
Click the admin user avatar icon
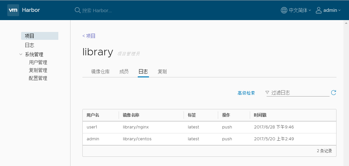click(318, 10)
